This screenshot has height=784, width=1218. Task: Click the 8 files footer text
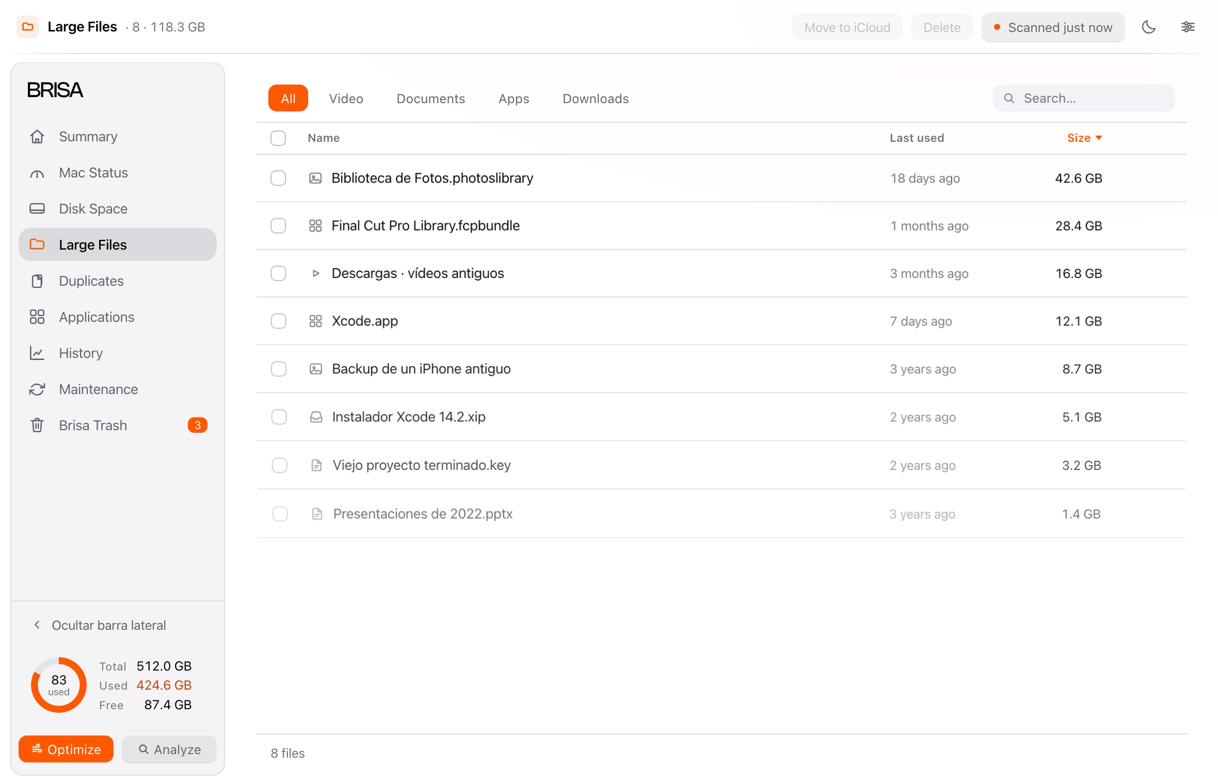coord(287,753)
